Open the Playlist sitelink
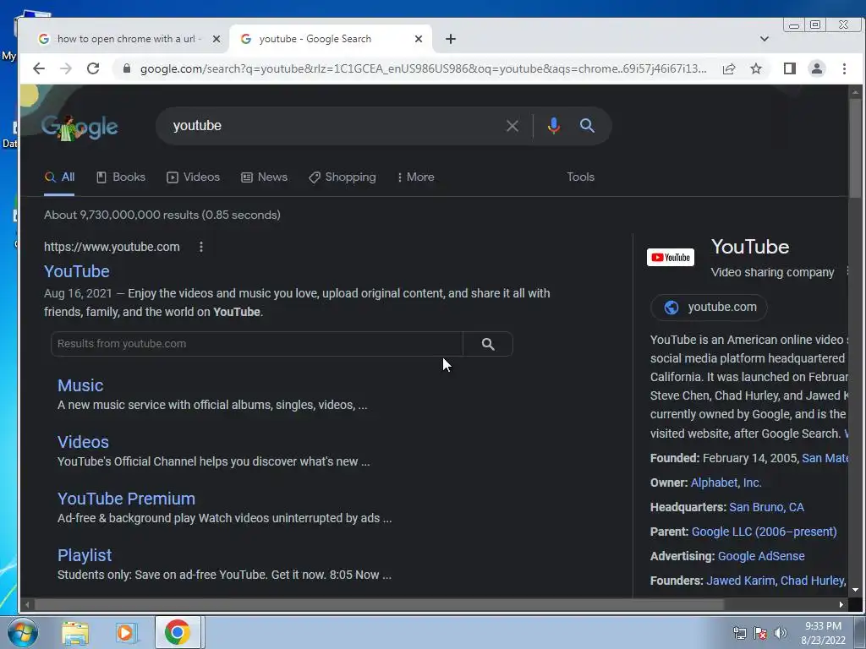866x649 pixels. (85, 555)
